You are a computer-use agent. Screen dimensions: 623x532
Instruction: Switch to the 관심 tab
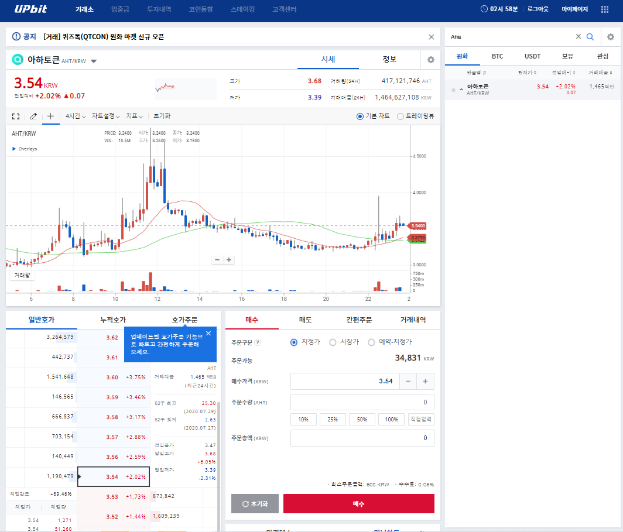point(603,56)
